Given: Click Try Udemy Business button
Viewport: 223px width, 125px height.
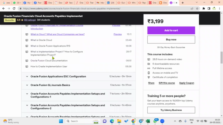Looking at the screenshot, I should tap(171, 110).
